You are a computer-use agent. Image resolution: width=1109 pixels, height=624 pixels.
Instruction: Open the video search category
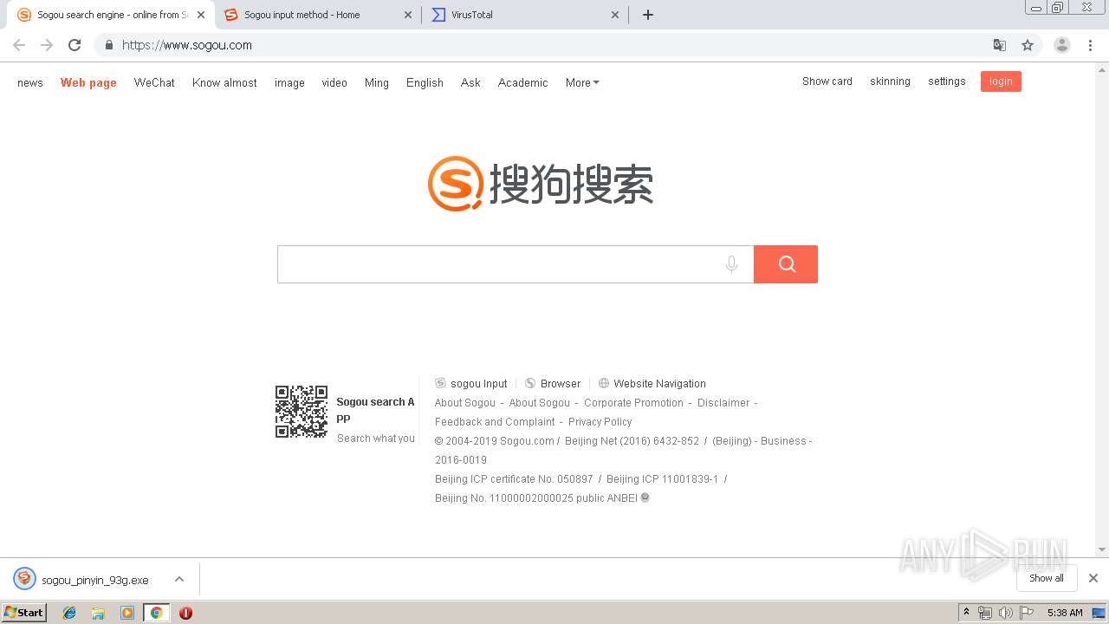coord(334,82)
